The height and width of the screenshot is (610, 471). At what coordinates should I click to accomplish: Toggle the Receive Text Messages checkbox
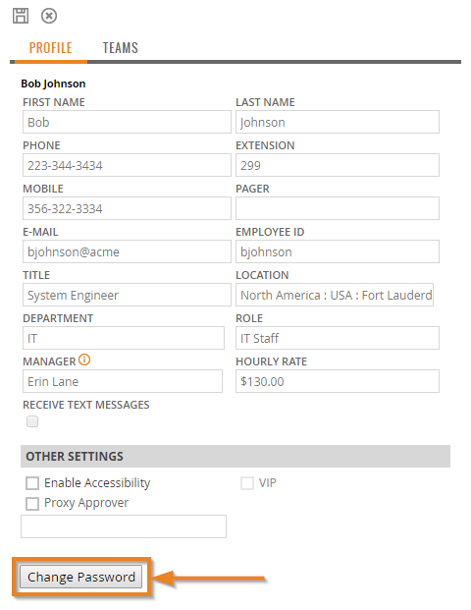[32, 421]
